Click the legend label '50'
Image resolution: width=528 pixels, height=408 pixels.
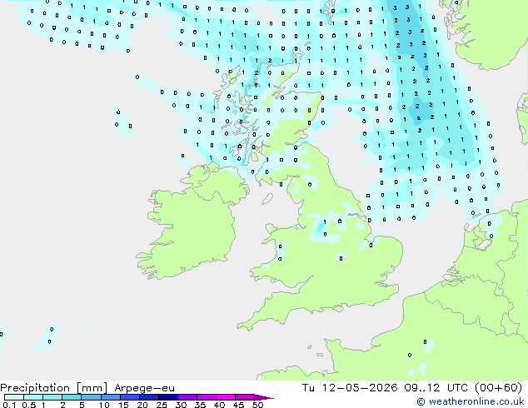[x=257, y=405]
